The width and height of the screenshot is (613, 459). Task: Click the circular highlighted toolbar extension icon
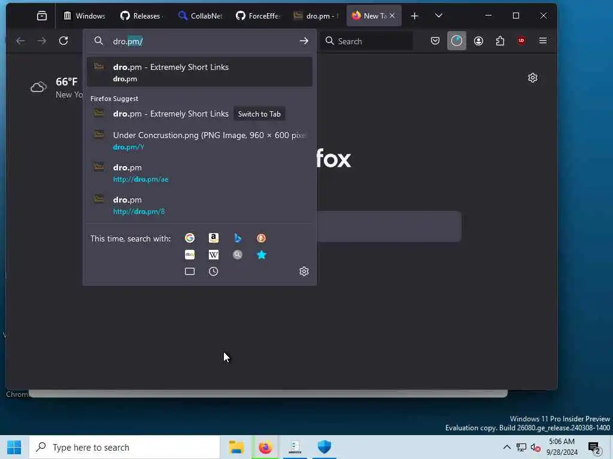[x=457, y=41]
